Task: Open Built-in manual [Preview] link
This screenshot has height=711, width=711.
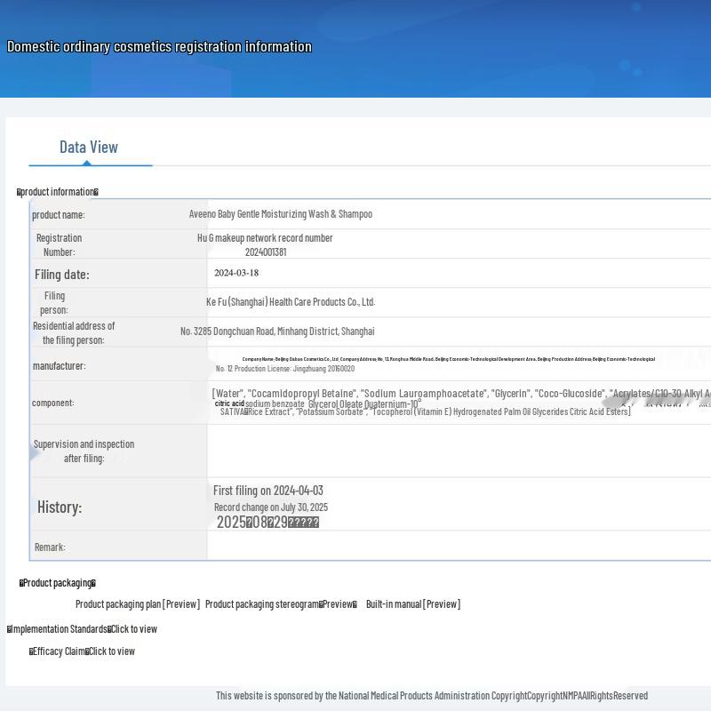Action: (413, 604)
